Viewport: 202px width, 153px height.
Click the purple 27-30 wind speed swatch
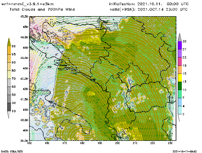tap(180, 45)
